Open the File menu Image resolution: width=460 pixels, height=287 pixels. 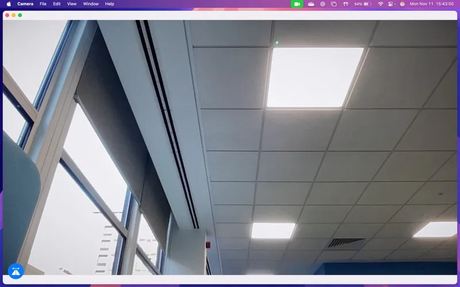(43, 4)
